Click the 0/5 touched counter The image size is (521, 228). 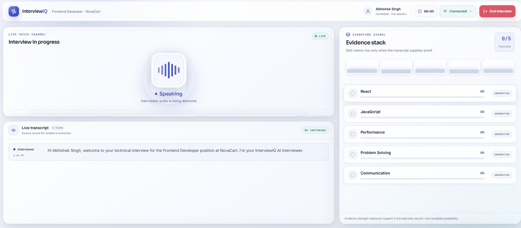coord(505,42)
